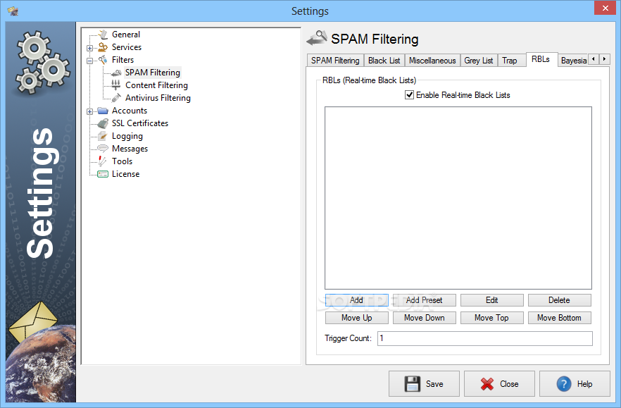Select the General tree item
The height and width of the screenshot is (408, 621).
(x=126, y=35)
